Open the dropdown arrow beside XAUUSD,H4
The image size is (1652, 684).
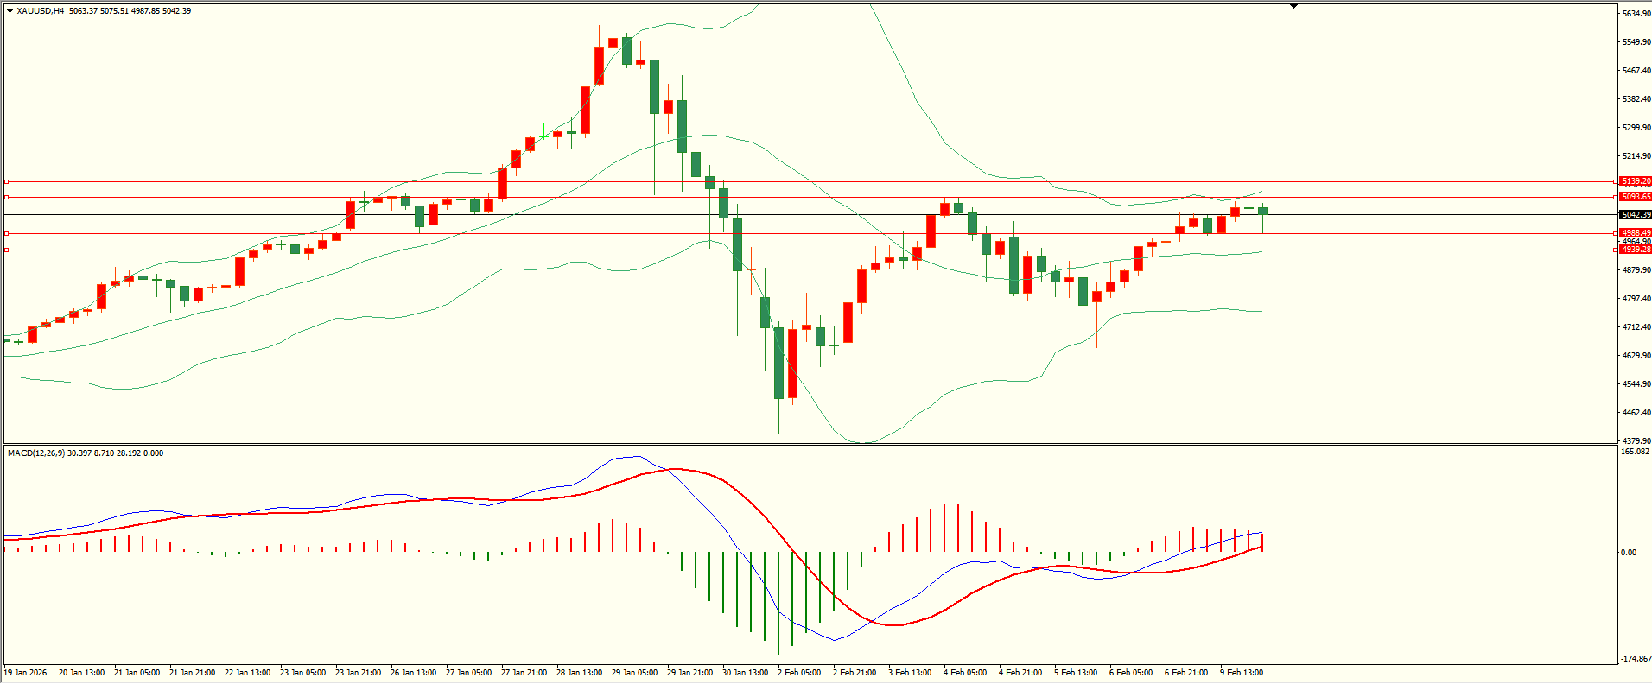pos(10,11)
